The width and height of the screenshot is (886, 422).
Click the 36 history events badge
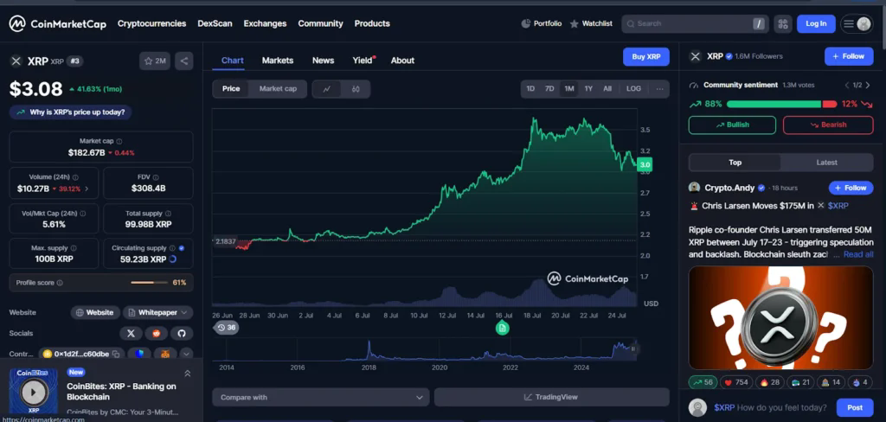tap(226, 328)
